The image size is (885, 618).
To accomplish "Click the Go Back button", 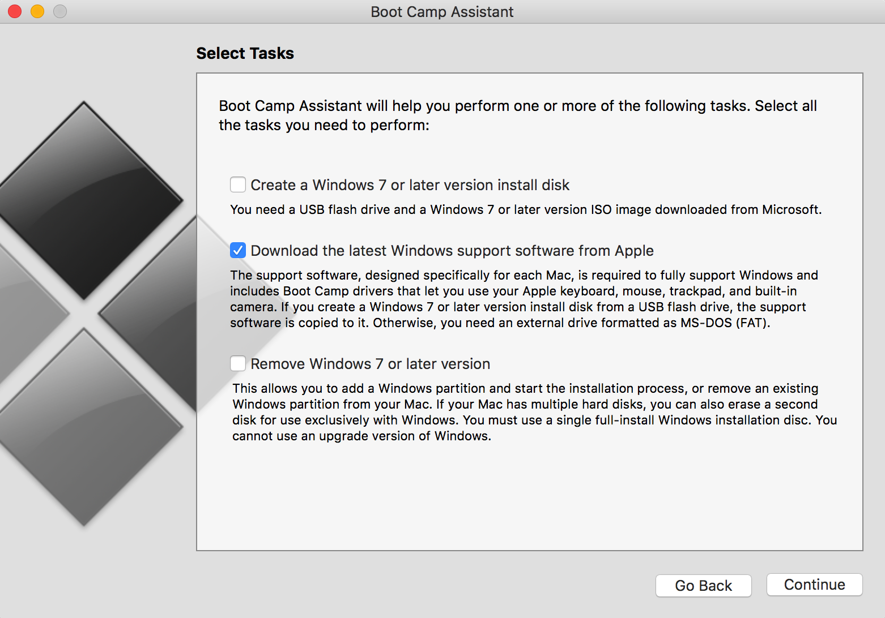I will click(703, 585).
